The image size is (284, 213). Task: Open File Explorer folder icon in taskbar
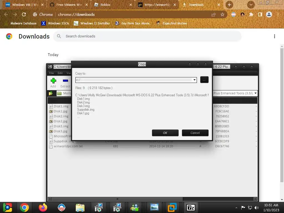pos(80,207)
